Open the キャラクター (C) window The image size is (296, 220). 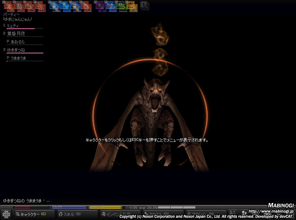coord(35,214)
